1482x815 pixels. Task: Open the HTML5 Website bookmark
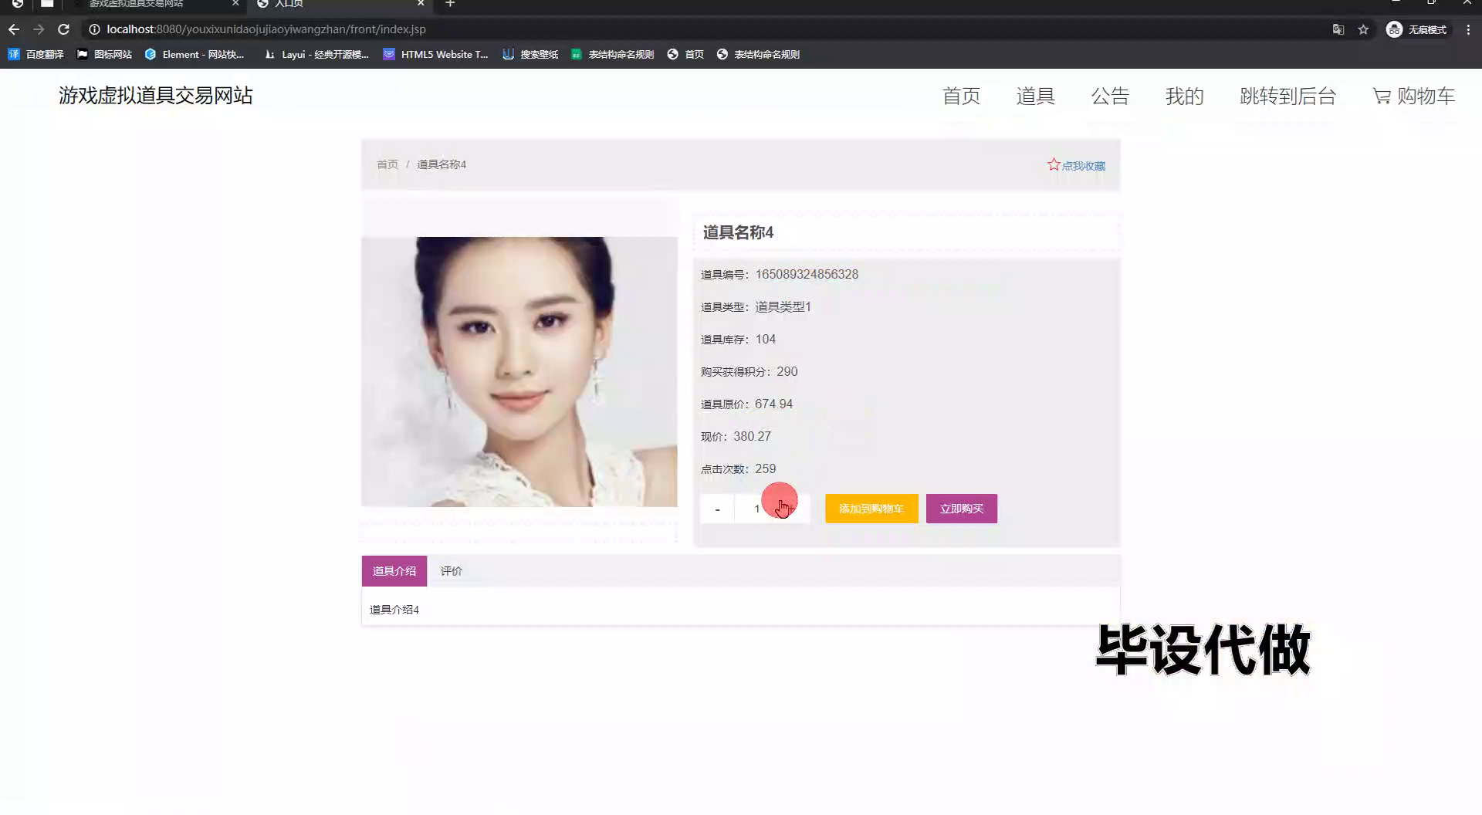coord(436,54)
